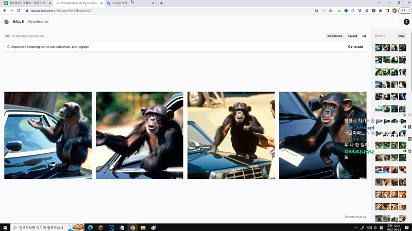Viewport: 412px width, 231px height.
Task: Reload the page with the refresh icon
Action: [x=19, y=11]
